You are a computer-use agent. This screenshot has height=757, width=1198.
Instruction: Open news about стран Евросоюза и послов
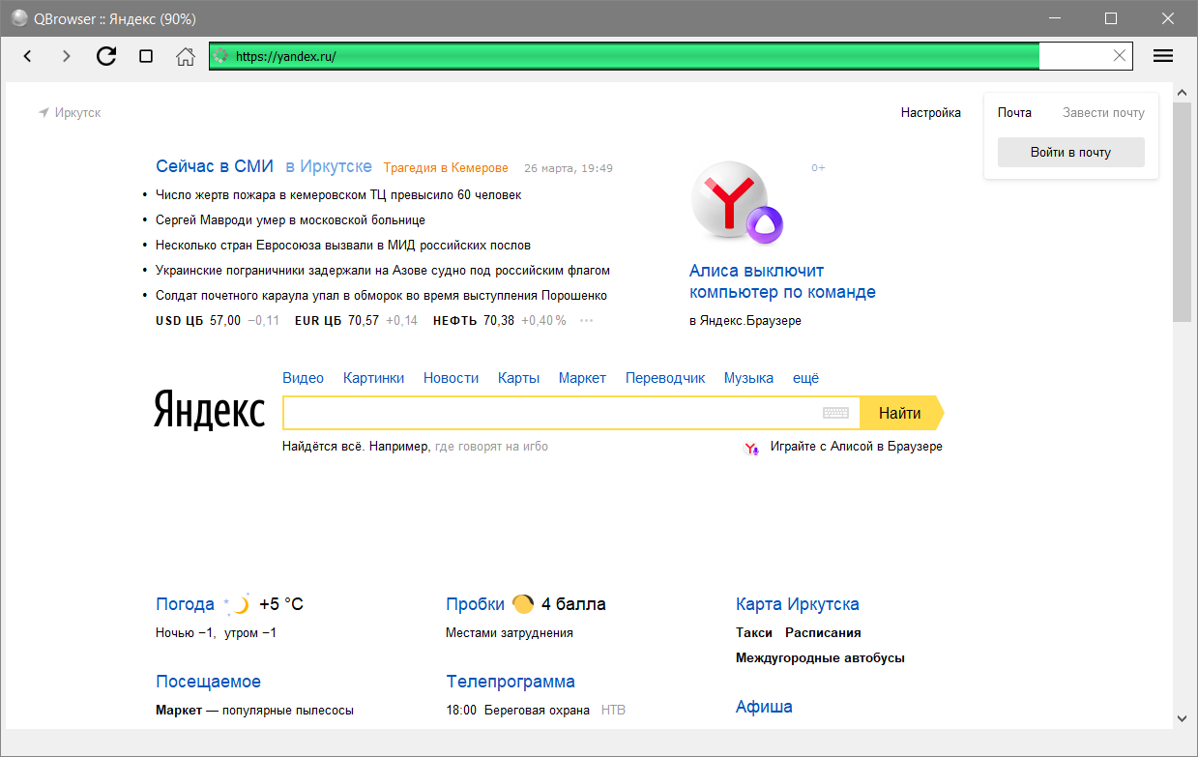[x=343, y=246]
